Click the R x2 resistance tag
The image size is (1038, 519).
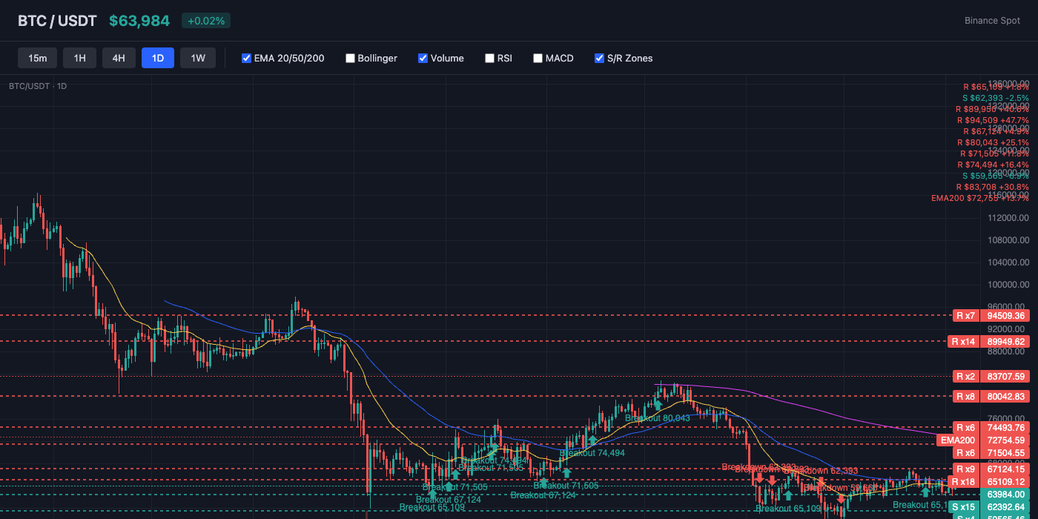[x=965, y=377]
